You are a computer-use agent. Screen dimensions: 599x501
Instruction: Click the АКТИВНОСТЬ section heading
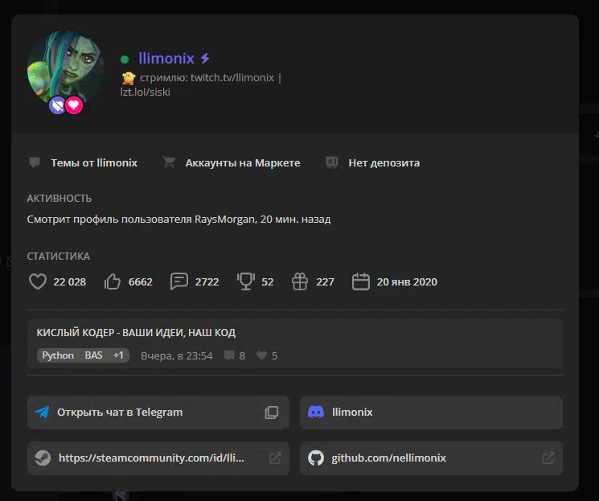click(59, 199)
